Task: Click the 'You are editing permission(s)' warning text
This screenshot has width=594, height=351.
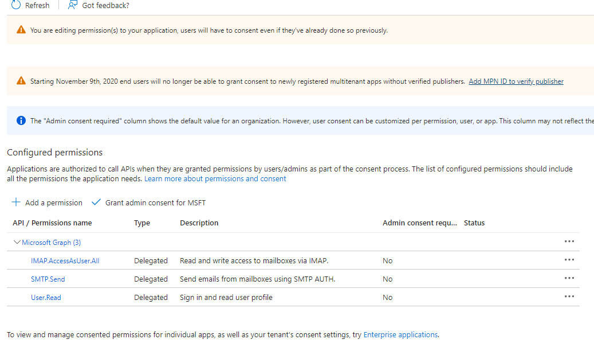Action: click(209, 30)
